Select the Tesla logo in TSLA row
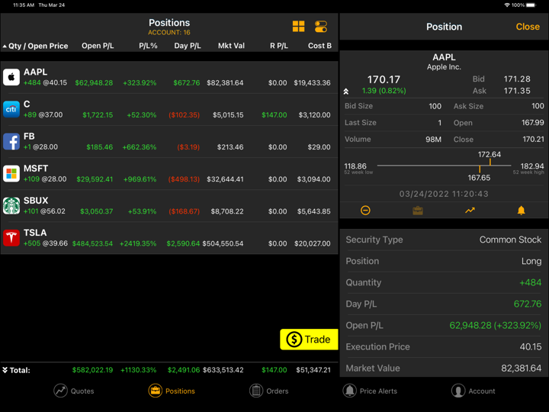The image size is (549, 412). click(x=11, y=238)
